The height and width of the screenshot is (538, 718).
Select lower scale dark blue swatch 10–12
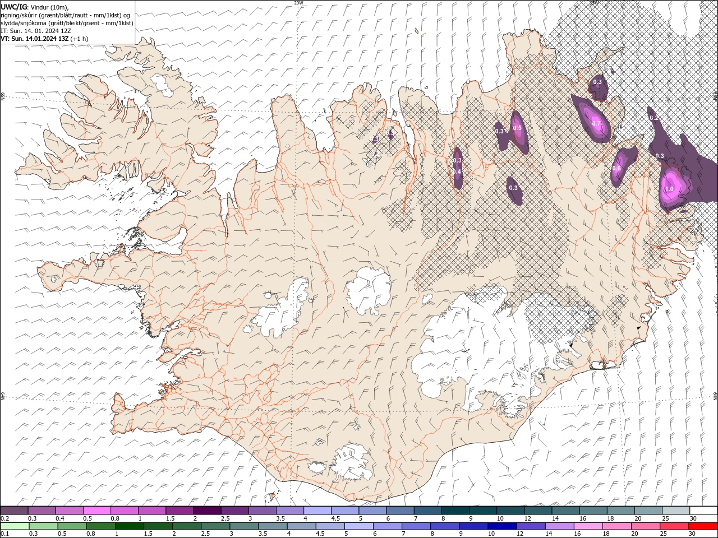[x=502, y=526]
